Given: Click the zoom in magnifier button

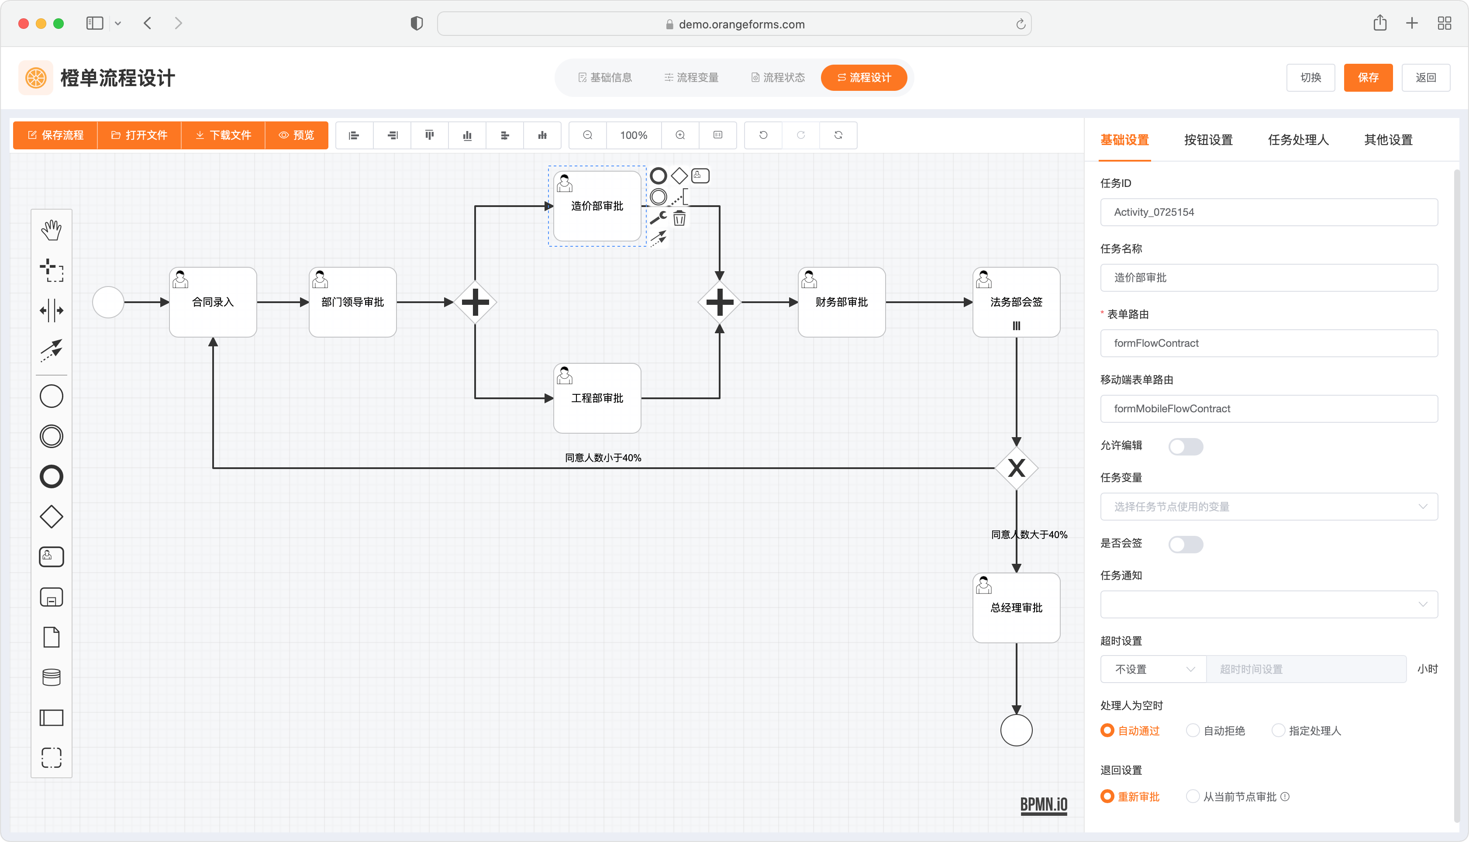Looking at the screenshot, I should click(680, 135).
